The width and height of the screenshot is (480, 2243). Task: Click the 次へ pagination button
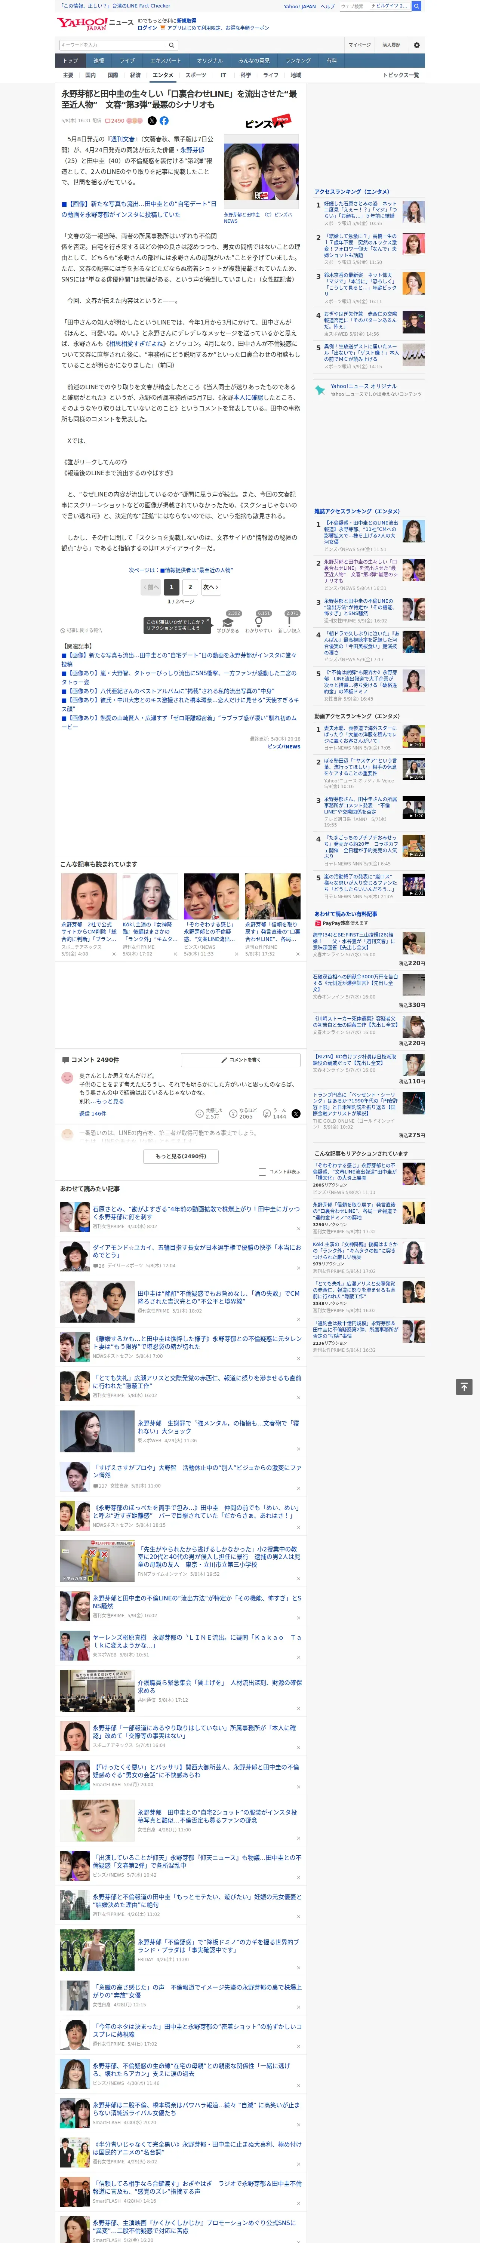pyautogui.click(x=210, y=587)
